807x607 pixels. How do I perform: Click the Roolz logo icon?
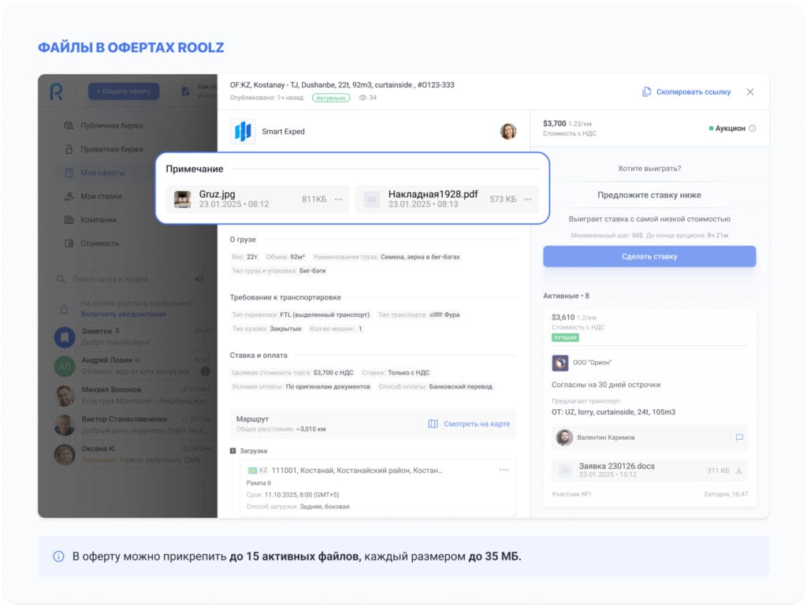pyautogui.click(x=56, y=92)
